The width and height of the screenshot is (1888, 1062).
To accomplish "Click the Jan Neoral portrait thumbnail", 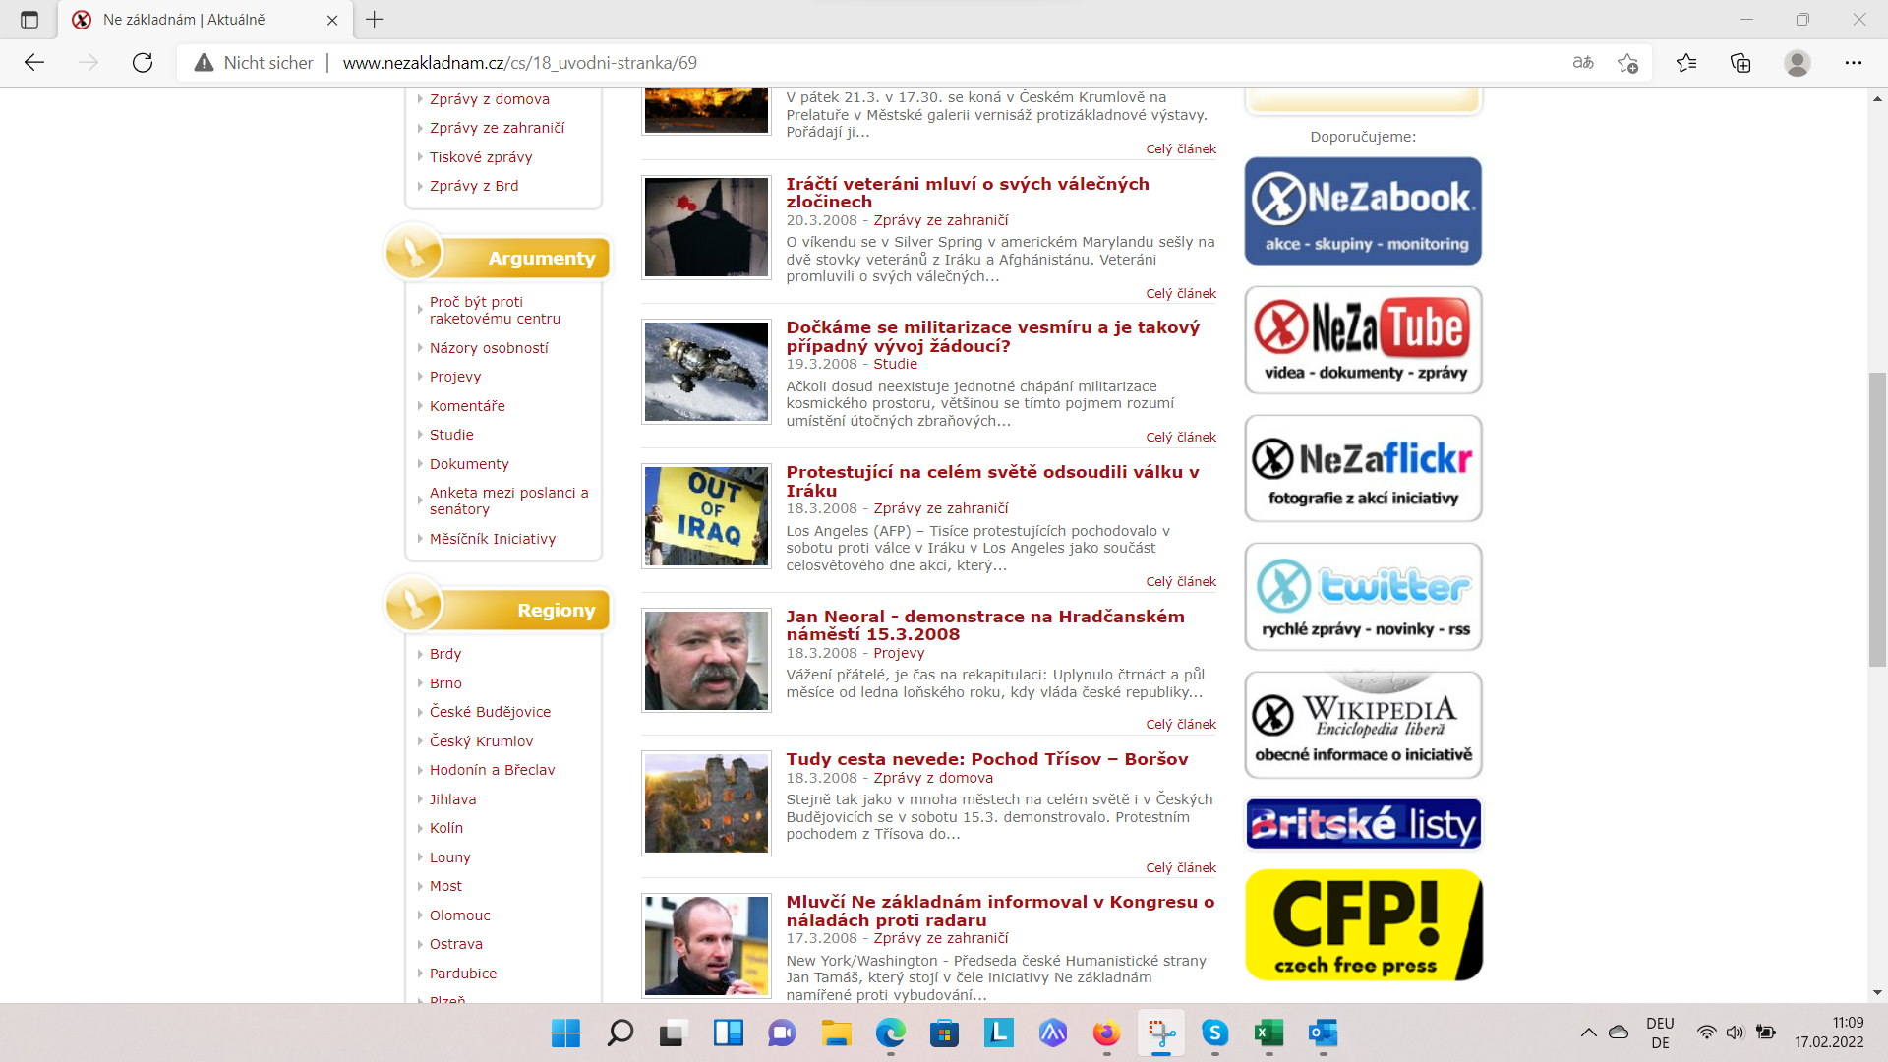I will tap(706, 661).
